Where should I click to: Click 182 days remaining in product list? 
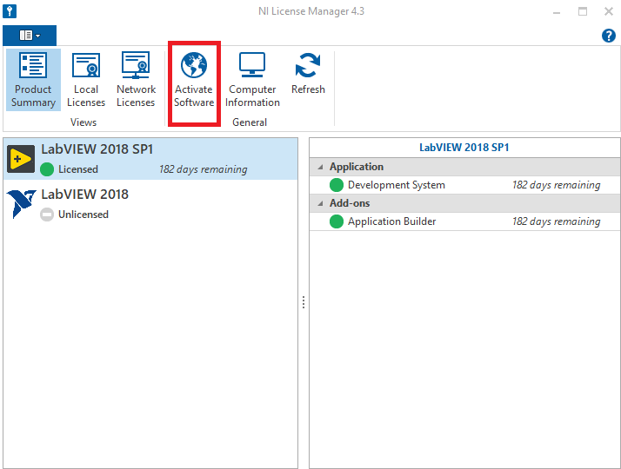click(204, 169)
